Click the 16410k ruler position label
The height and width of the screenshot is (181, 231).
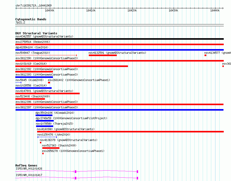91,11
